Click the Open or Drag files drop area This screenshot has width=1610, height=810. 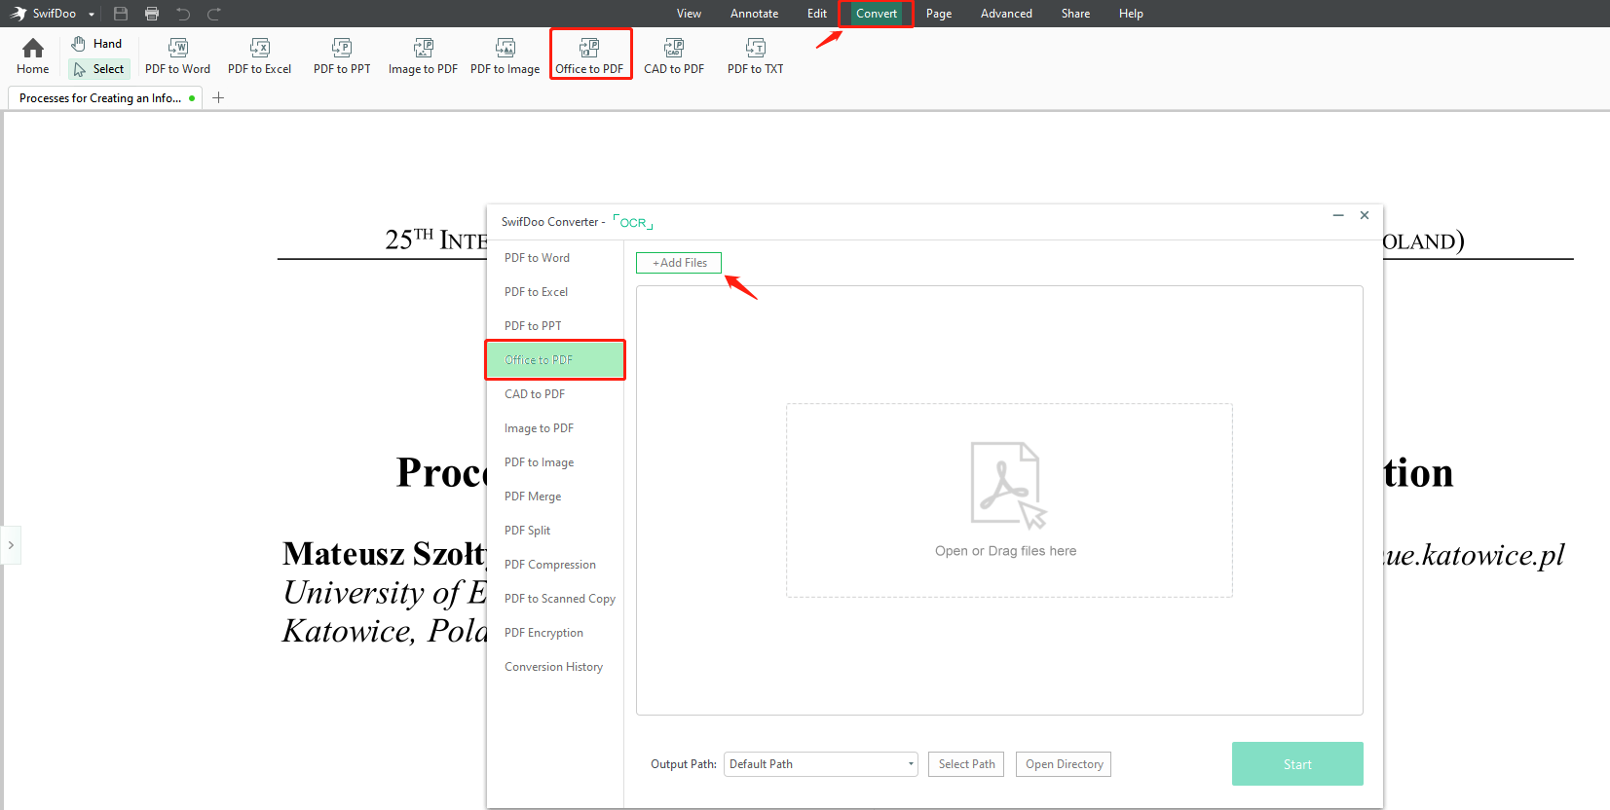[1009, 500]
